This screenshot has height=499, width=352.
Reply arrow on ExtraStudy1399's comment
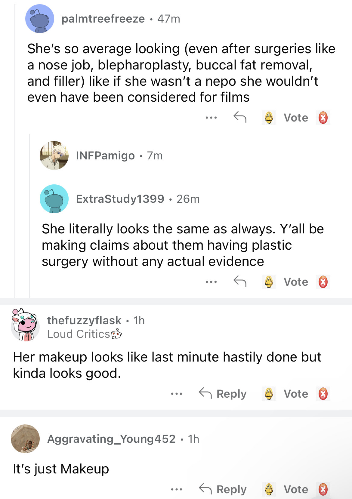click(x=240, y=281)
